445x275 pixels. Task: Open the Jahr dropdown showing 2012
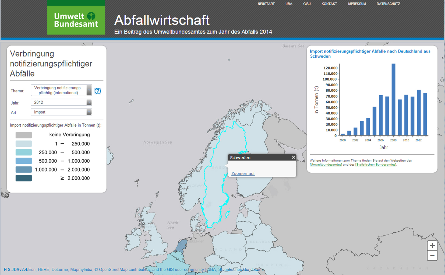pyautogui.click(x=89, y=102)
